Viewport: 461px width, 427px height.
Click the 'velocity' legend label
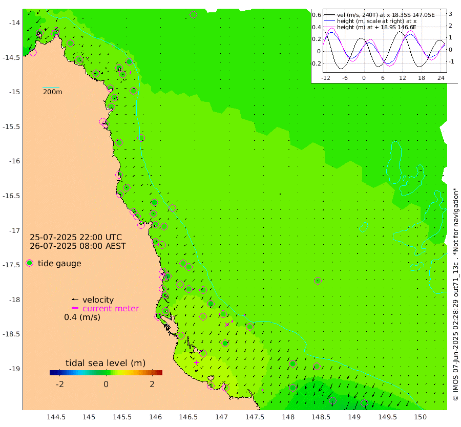point(98,300)
